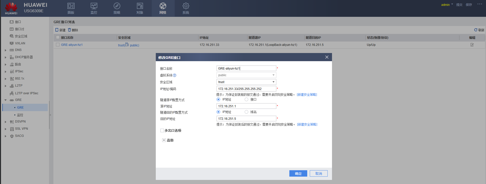This screenshot has width=486, height=184.
Task: Open the 监控 monitoring icon
Action: point(94,6)
